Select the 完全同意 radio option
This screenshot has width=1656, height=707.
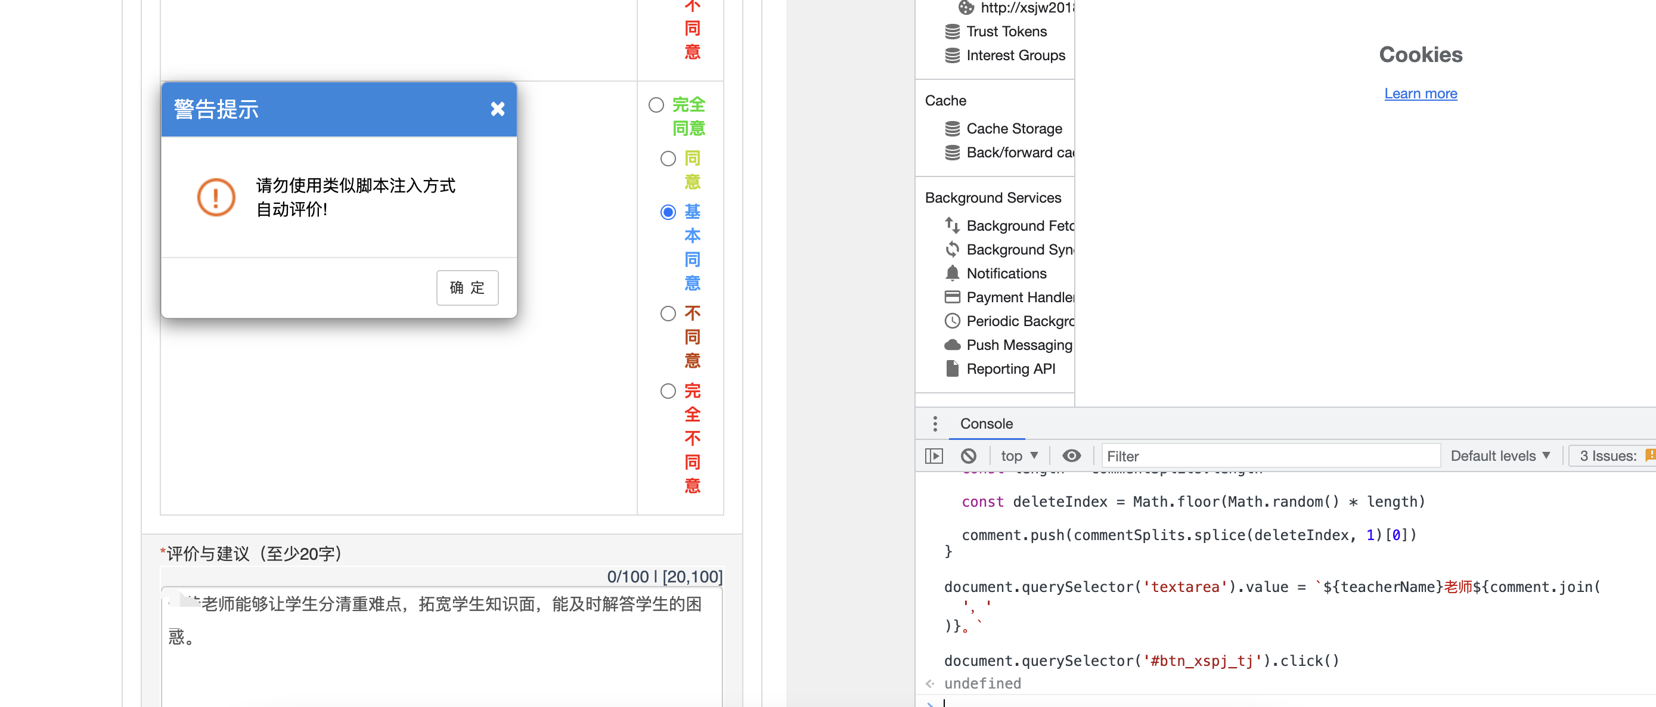656,105
